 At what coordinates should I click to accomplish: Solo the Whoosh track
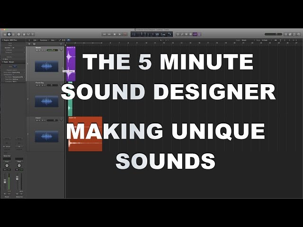click(x=39, y=50)
